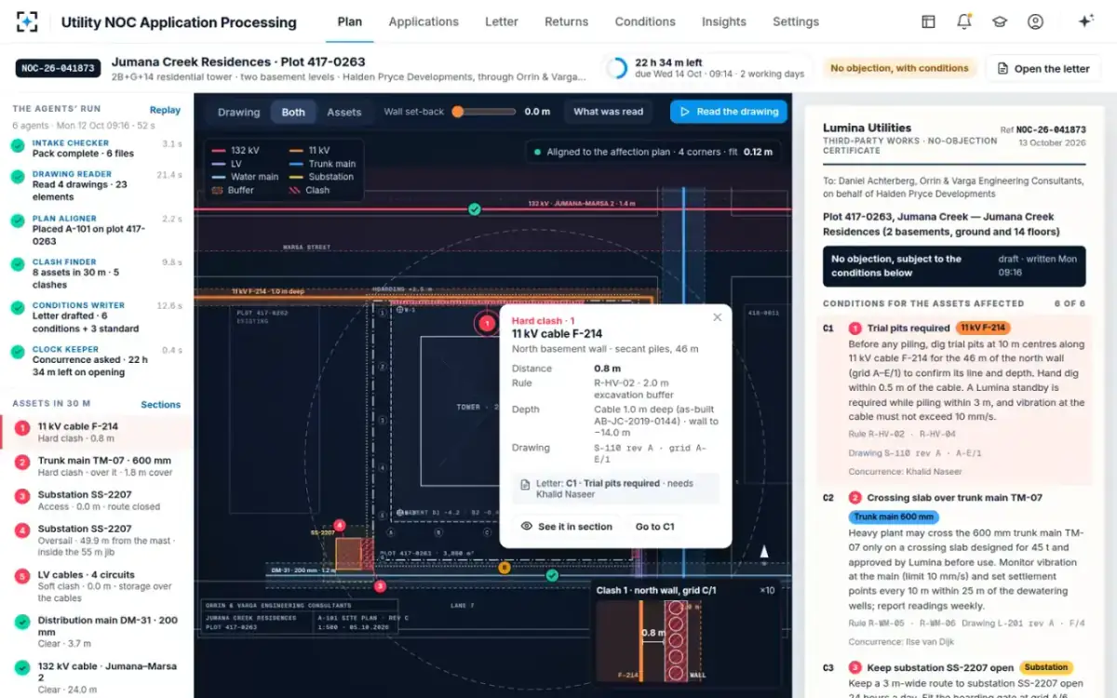Open the Insights tab
This screenshot has width=1117, height=698.
coord(724,21)
